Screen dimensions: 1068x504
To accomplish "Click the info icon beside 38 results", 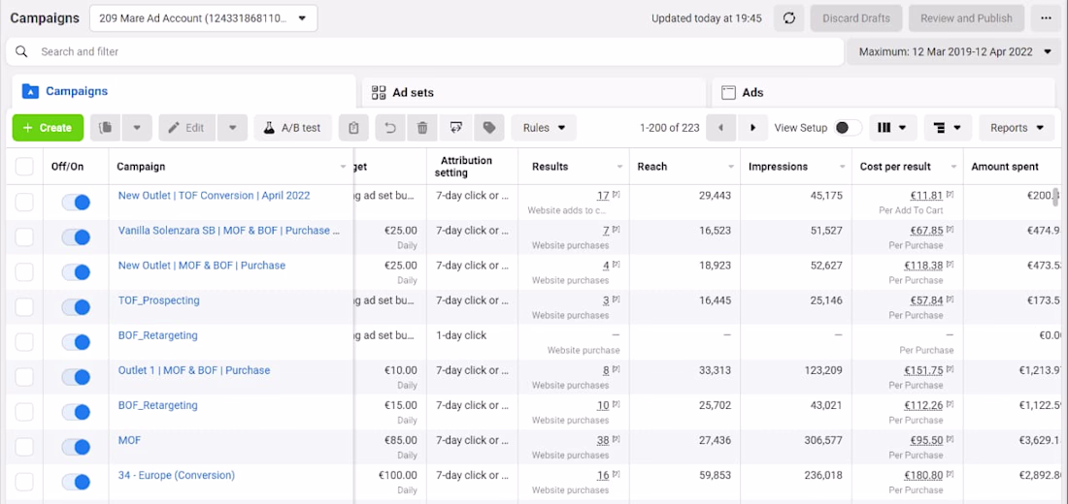I will (x=615, y=440).
